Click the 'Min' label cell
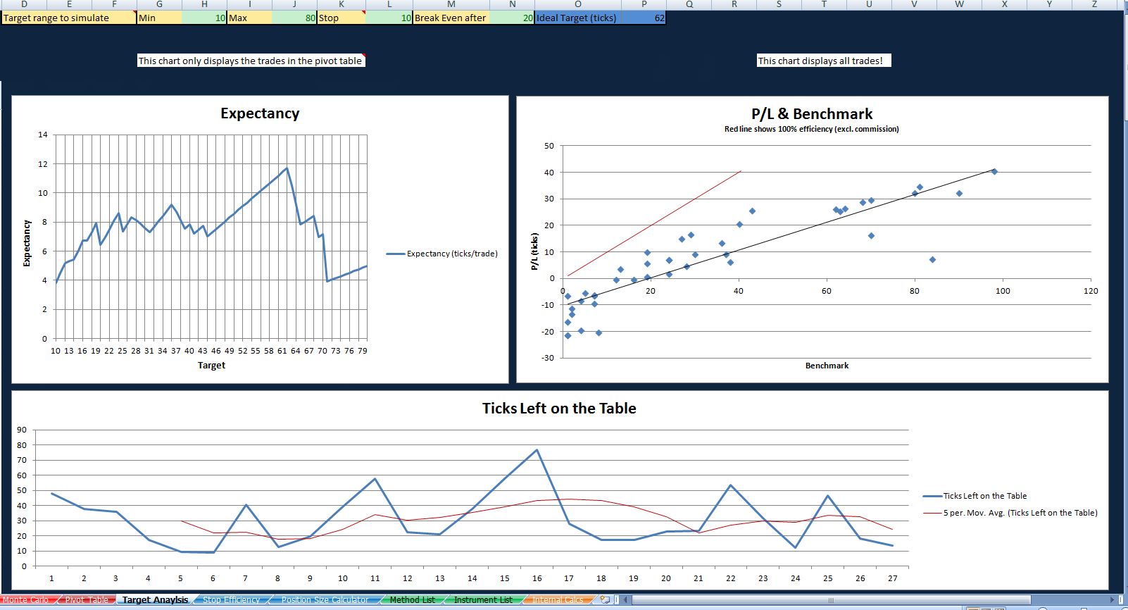1128x610 pixels. point(159,18)
